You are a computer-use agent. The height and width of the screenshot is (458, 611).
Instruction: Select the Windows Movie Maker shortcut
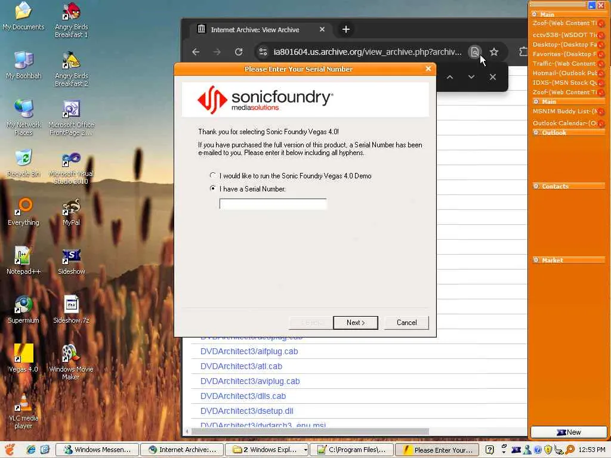pyautogui.click(x=72, y=363)
